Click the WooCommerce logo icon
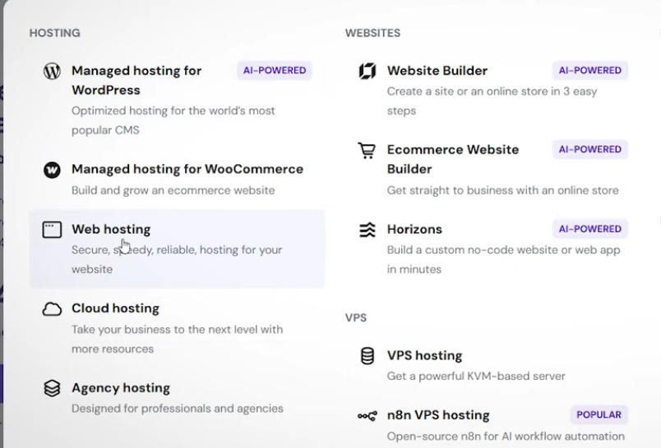The height and width of the screenshot is (448, 661). coord(52,170)
